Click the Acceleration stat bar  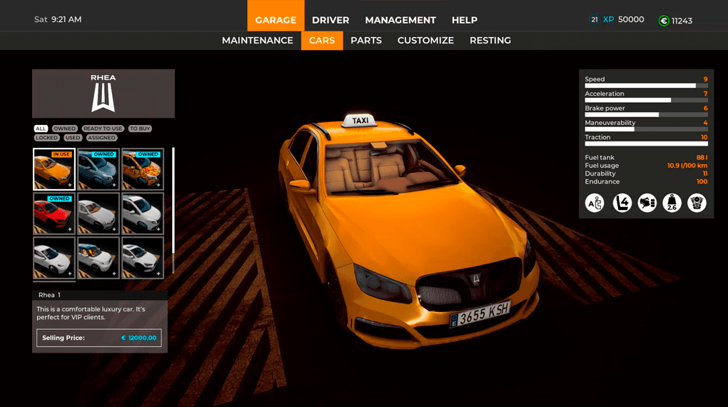point(646,100)
